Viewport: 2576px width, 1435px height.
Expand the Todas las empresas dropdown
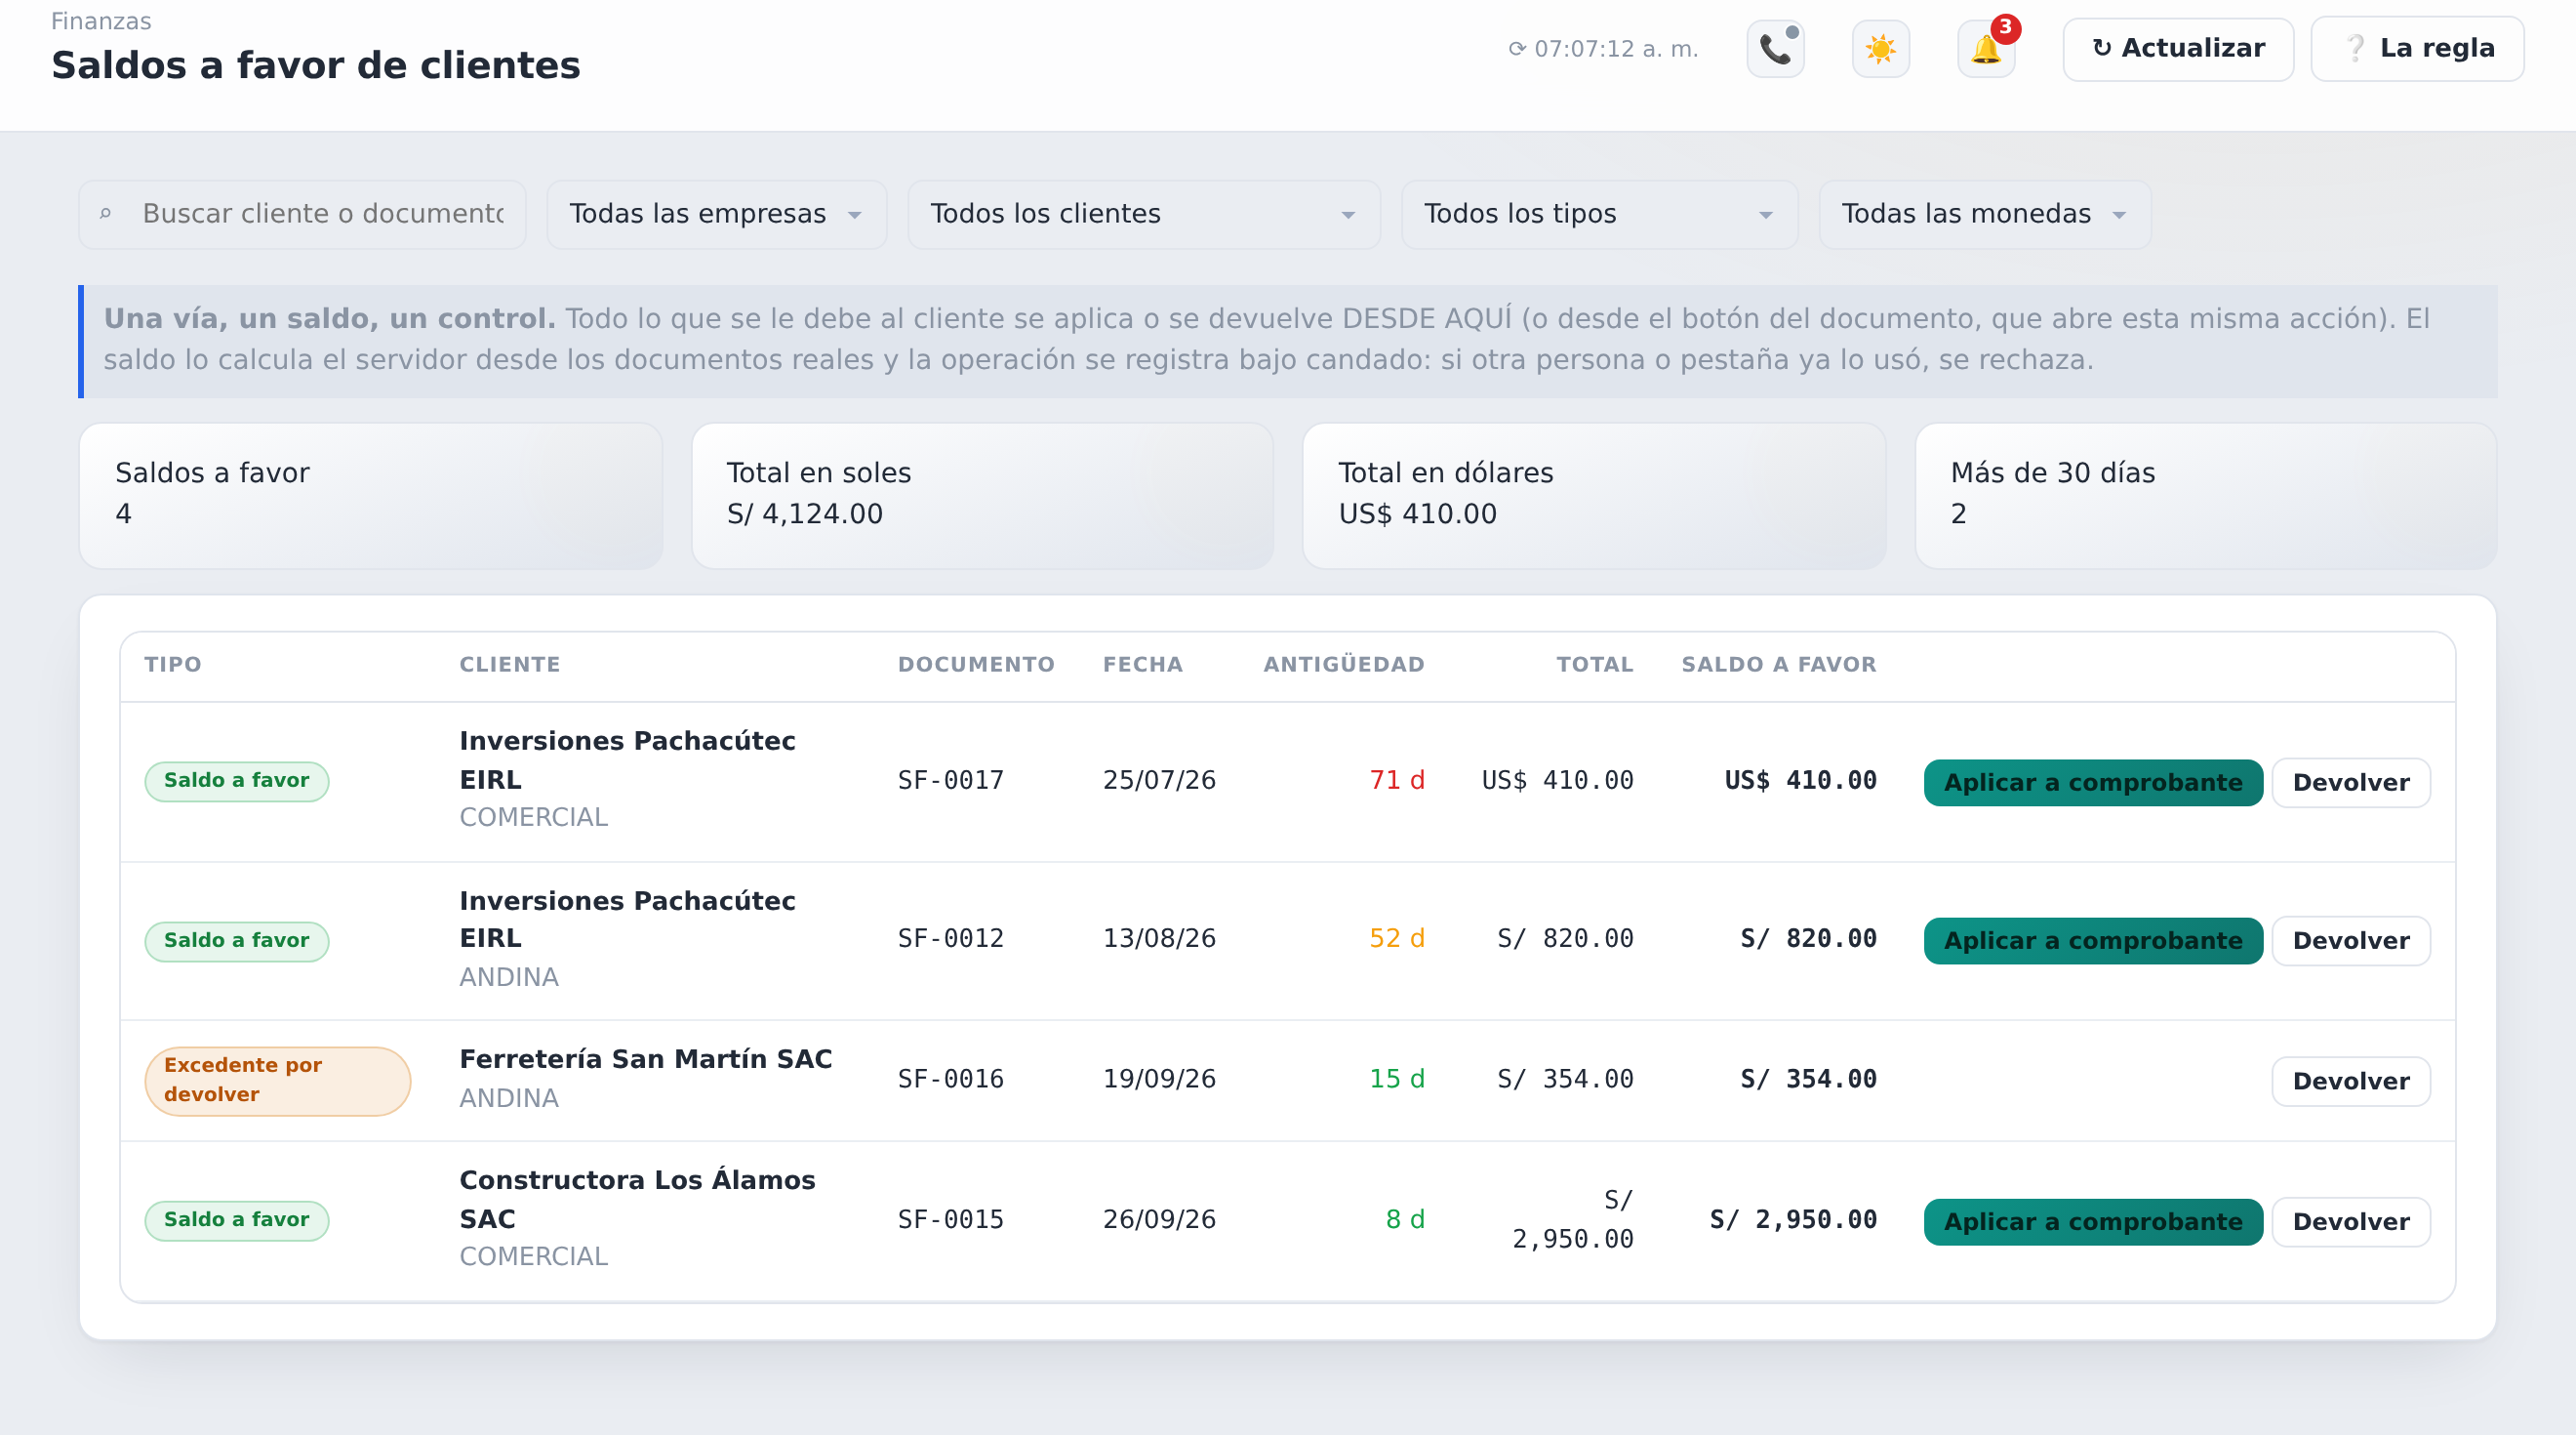(716, 214)
